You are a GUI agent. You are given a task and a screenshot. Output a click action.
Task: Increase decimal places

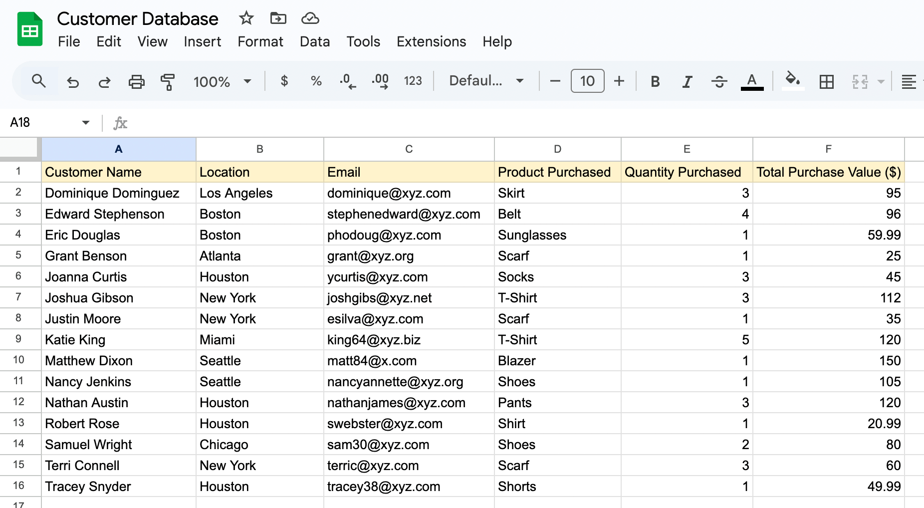[x=380, y=81]
